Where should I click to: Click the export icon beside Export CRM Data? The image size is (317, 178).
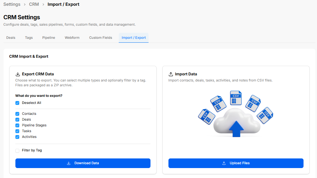click(x=18, y=74)
